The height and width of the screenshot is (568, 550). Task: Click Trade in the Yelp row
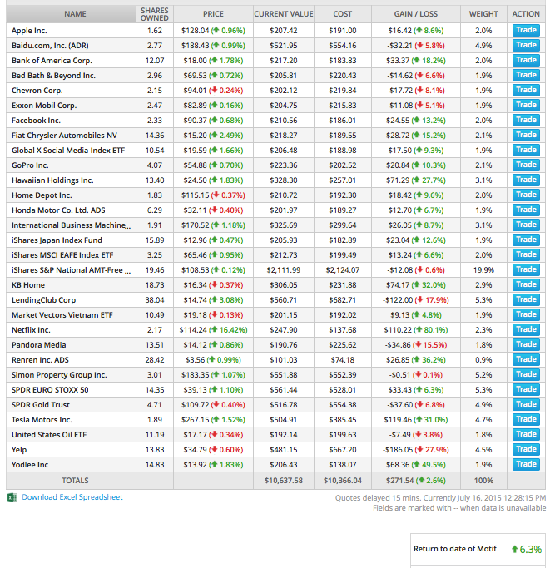[526, 450]
